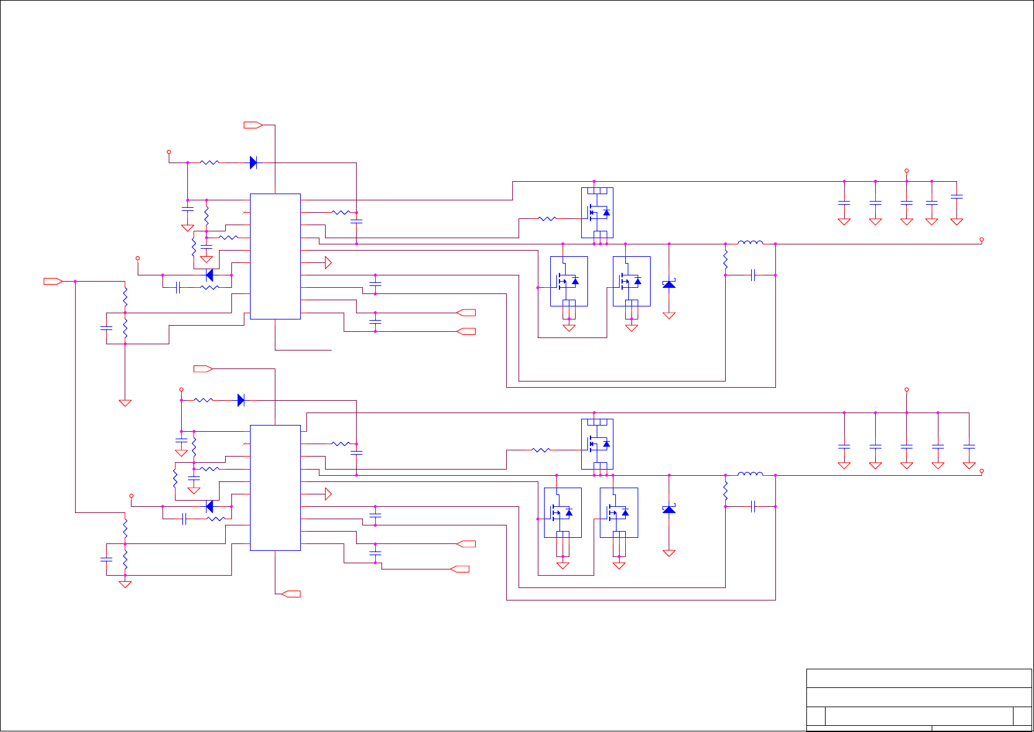This screenshot has height=732, width=1034.
Task: Select the resistor left of the upper inductor
Action: (x=725, y=259)
